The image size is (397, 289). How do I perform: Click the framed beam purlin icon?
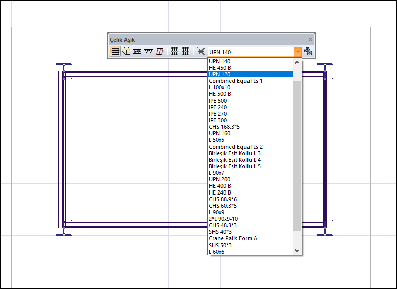pos(137,52)
